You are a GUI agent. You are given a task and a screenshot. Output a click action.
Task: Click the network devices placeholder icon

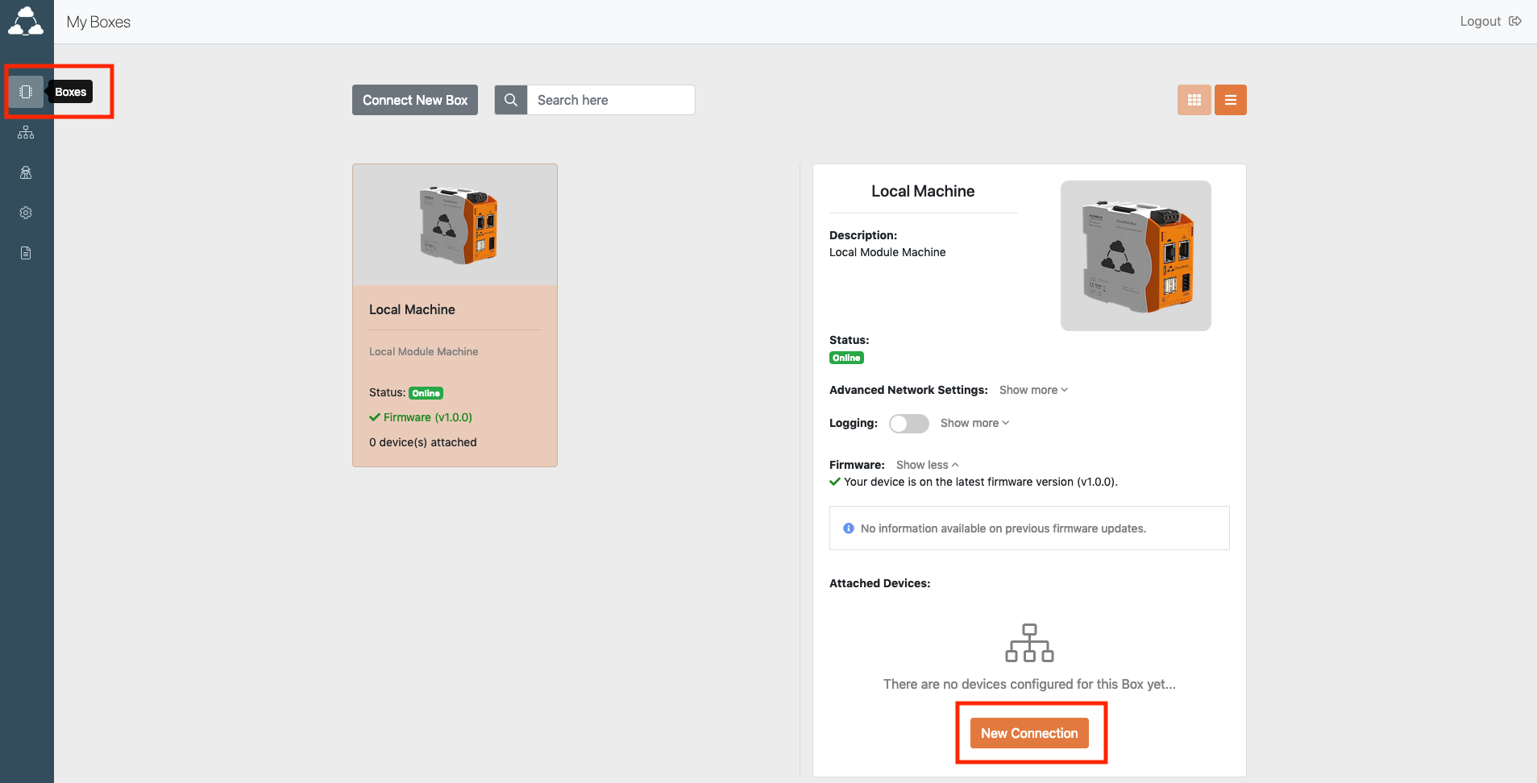point(1029,643)
